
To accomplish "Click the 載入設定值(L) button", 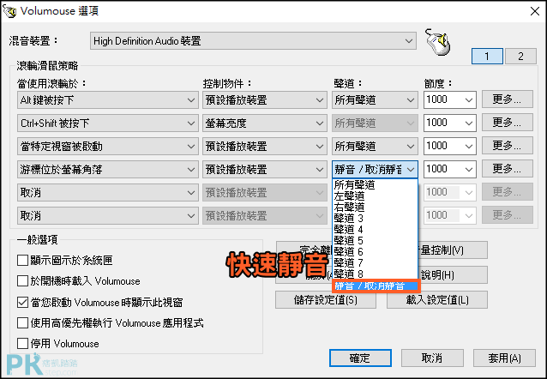I will tap(437, 300).
